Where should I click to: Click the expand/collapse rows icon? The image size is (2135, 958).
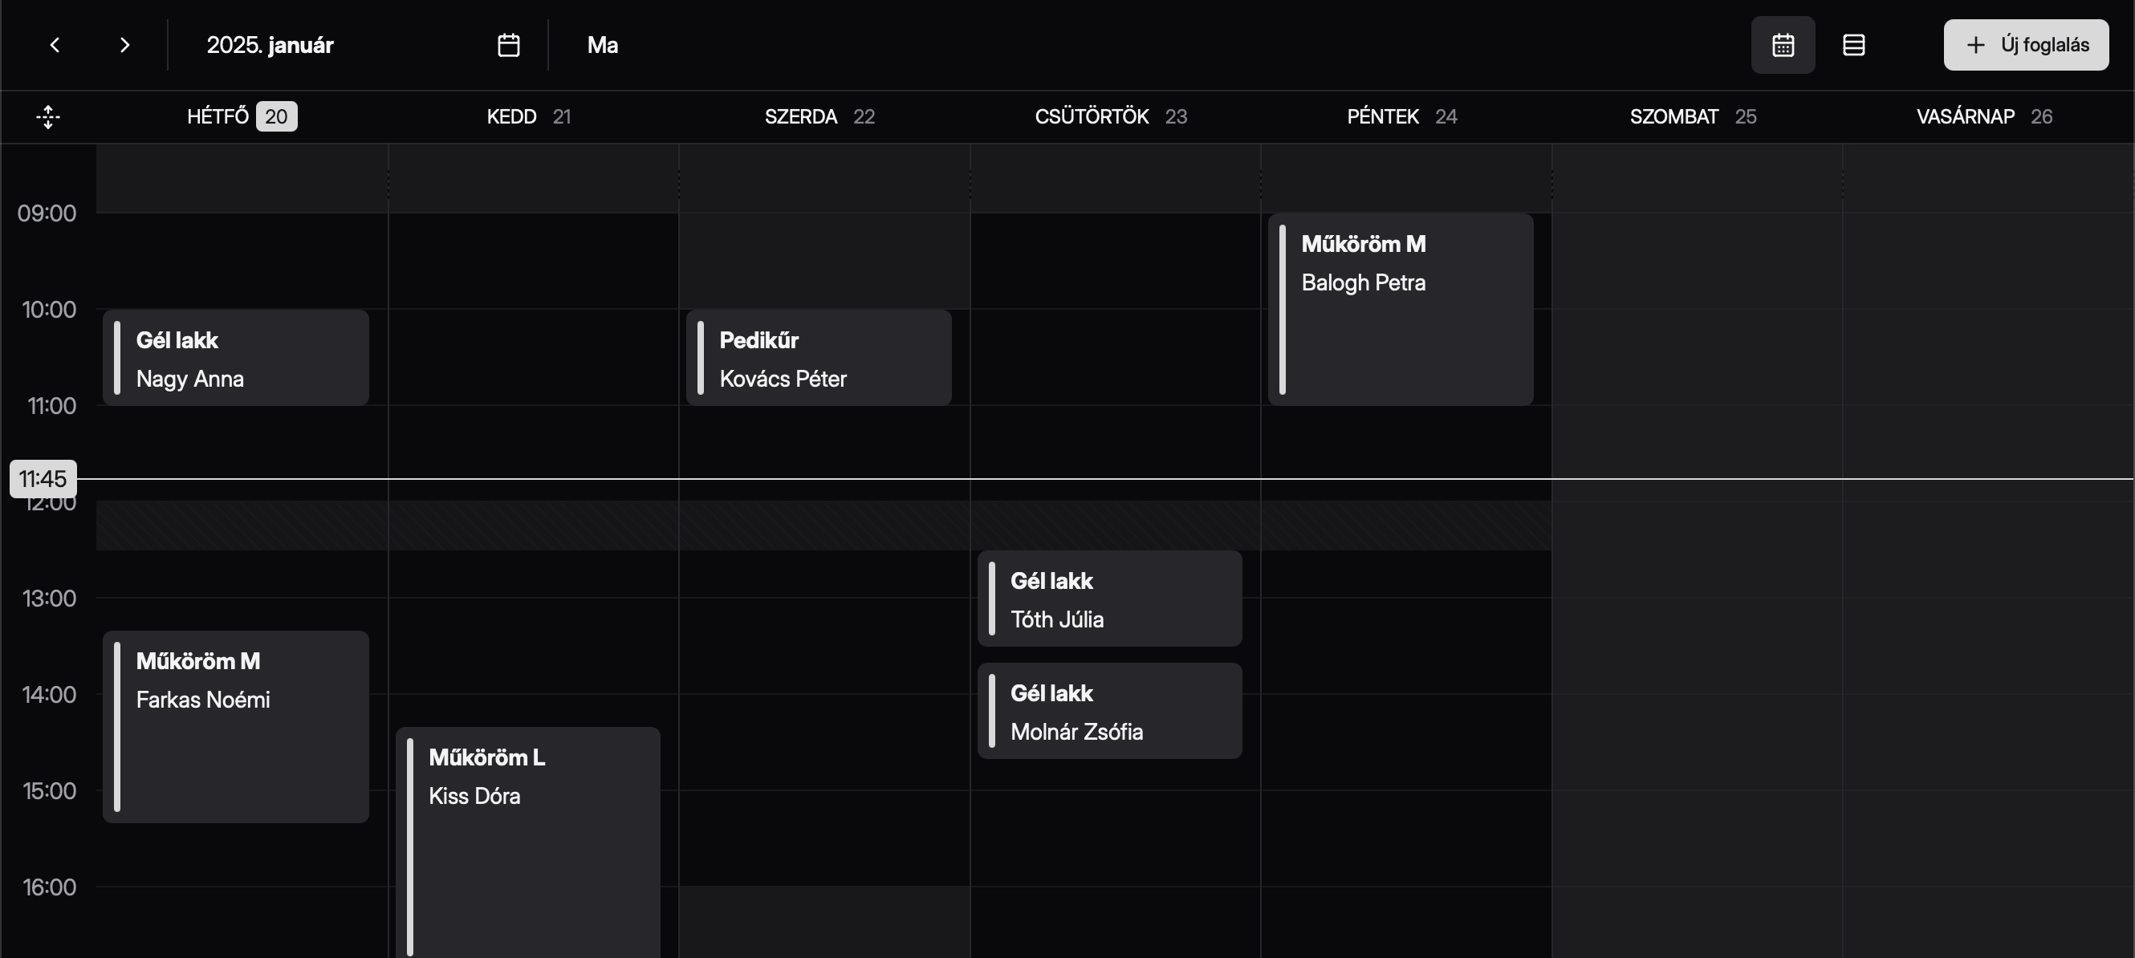(48, 117)
